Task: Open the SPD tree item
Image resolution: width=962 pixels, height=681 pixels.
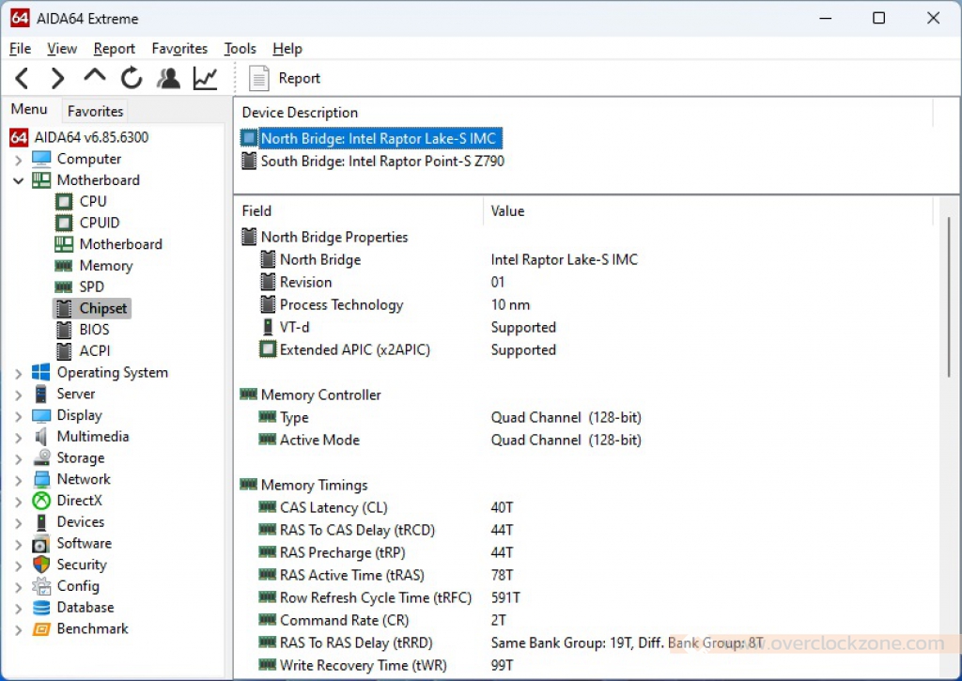Action: [x=91, y=286]
